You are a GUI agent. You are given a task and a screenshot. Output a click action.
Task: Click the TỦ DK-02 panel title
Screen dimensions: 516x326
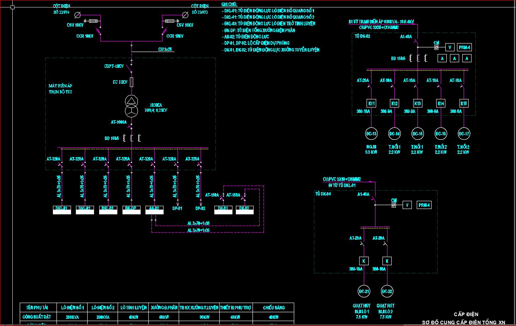(363, 36)
